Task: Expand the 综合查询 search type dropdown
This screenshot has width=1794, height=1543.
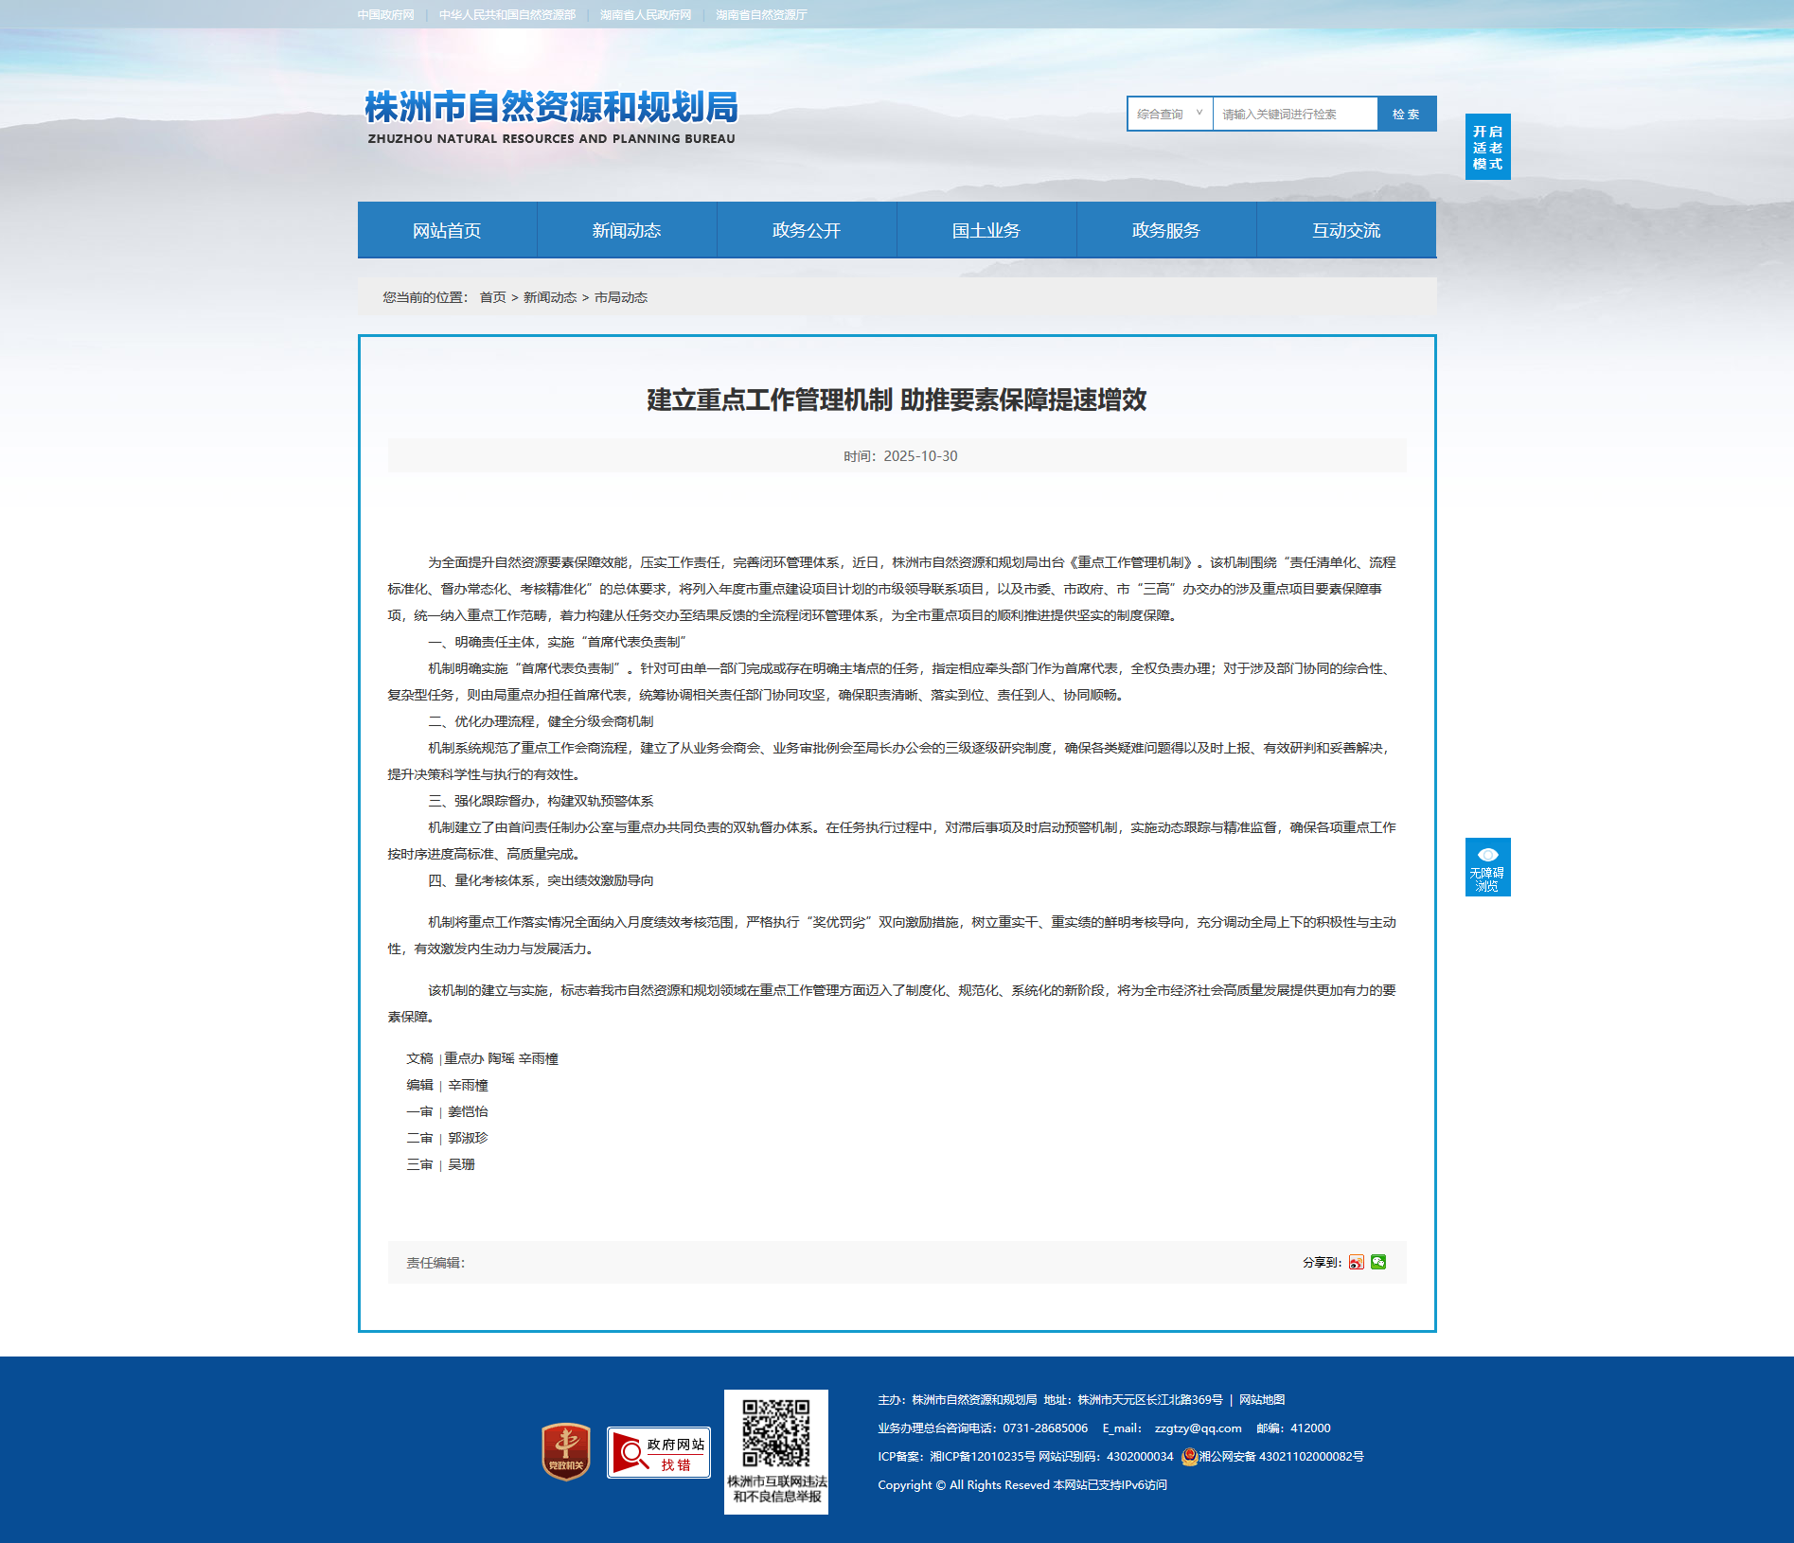Action: coord(1169,114)
